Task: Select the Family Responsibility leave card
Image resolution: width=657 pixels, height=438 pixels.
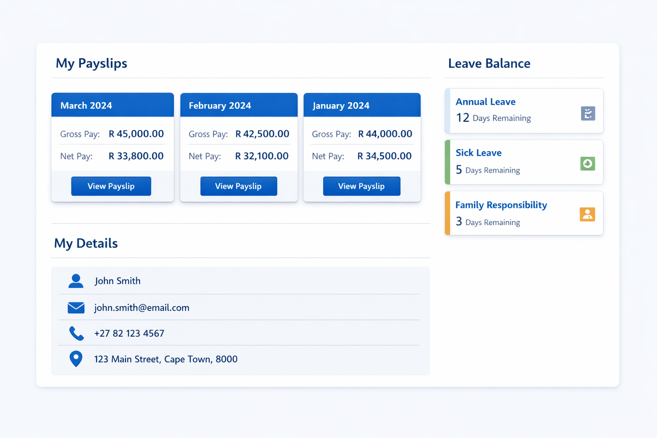Action: (x=524, y=213)
